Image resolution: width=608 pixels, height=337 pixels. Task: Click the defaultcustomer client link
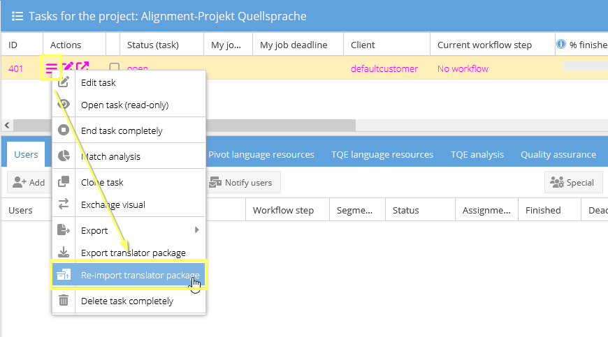click(x=384, y=68)
